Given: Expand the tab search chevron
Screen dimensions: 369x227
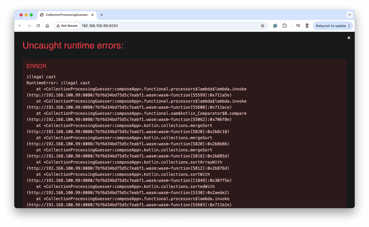Looking at the screenshot, I should (x=349, y=15).
